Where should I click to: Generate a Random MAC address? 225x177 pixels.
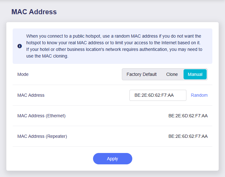199,95
